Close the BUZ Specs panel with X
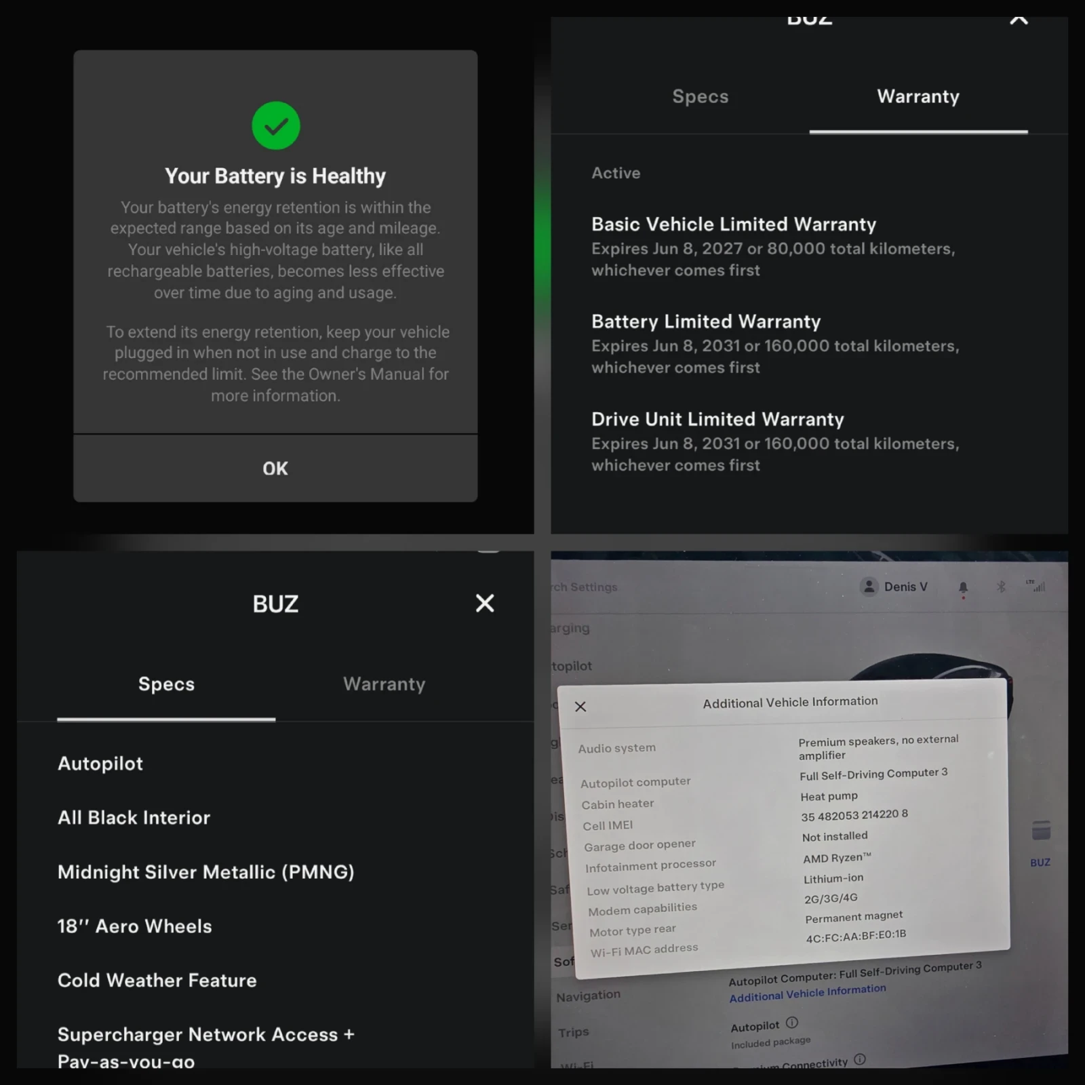This screenshot has width=1085, height=1085. click(x=485, y=603)
